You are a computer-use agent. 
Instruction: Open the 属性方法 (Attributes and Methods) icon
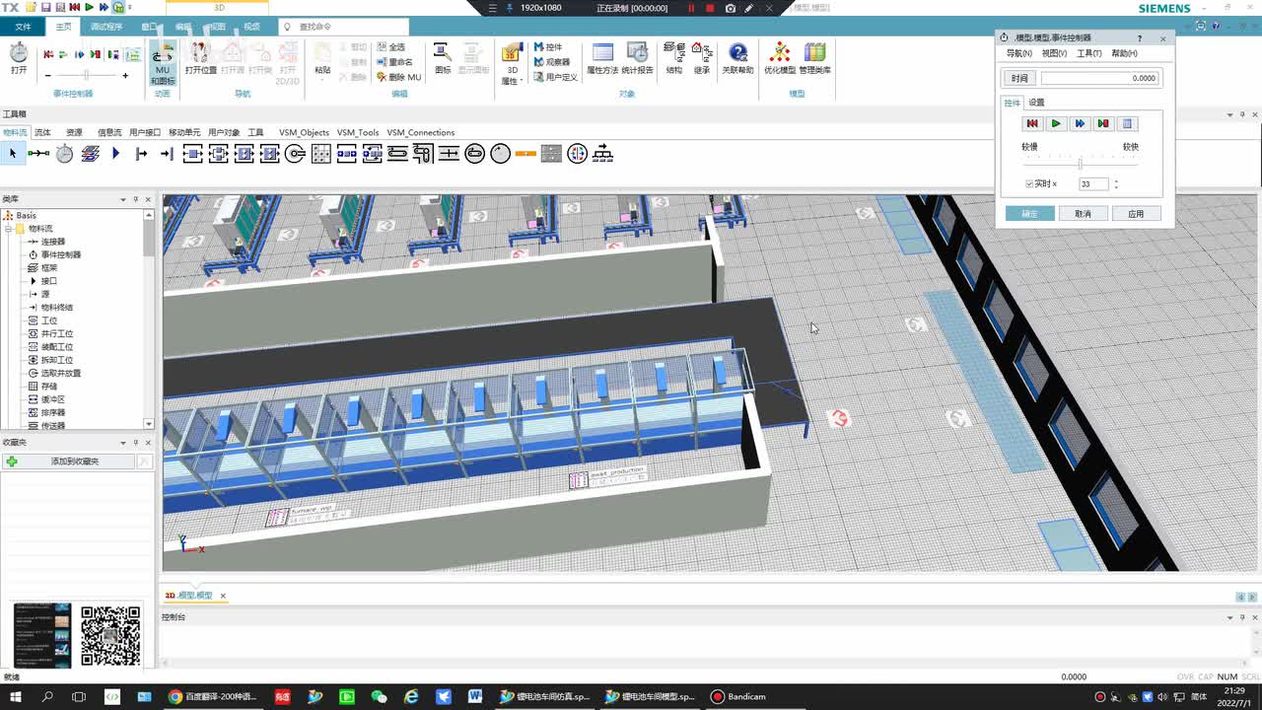602,58
